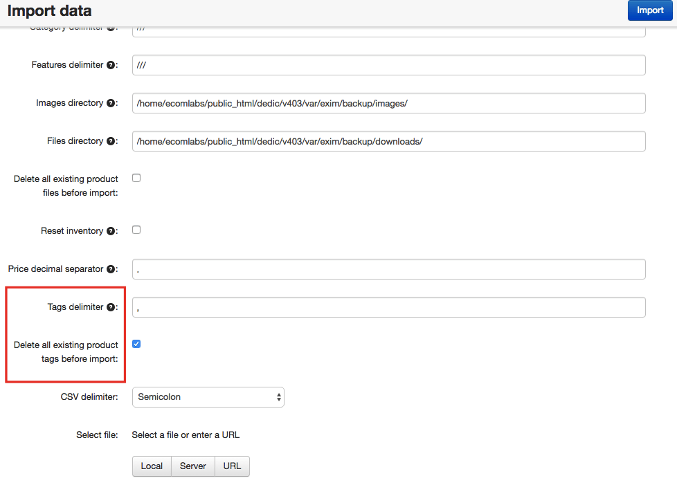677x485 pixels.
Task: Click 'Select a file or enter a URL' text
Action: (186, 435)
